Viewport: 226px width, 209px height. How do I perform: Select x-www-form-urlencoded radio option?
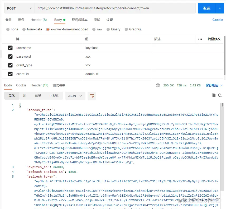pos(48,29)
